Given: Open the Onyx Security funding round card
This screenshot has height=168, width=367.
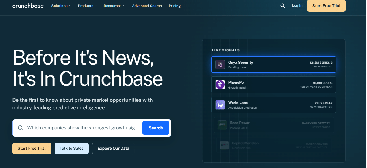Looking at the screenshot, I should [x=274, y=65].
